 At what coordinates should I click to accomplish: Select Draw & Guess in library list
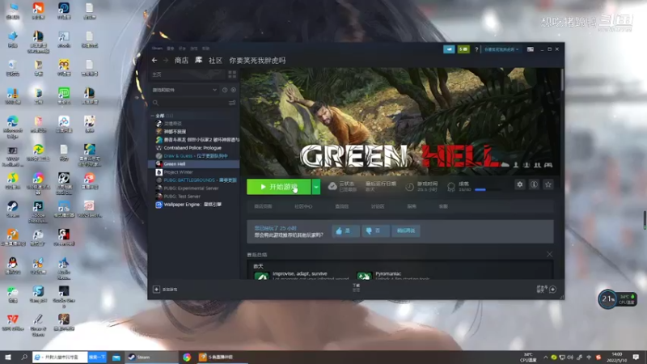coord(194,156)
